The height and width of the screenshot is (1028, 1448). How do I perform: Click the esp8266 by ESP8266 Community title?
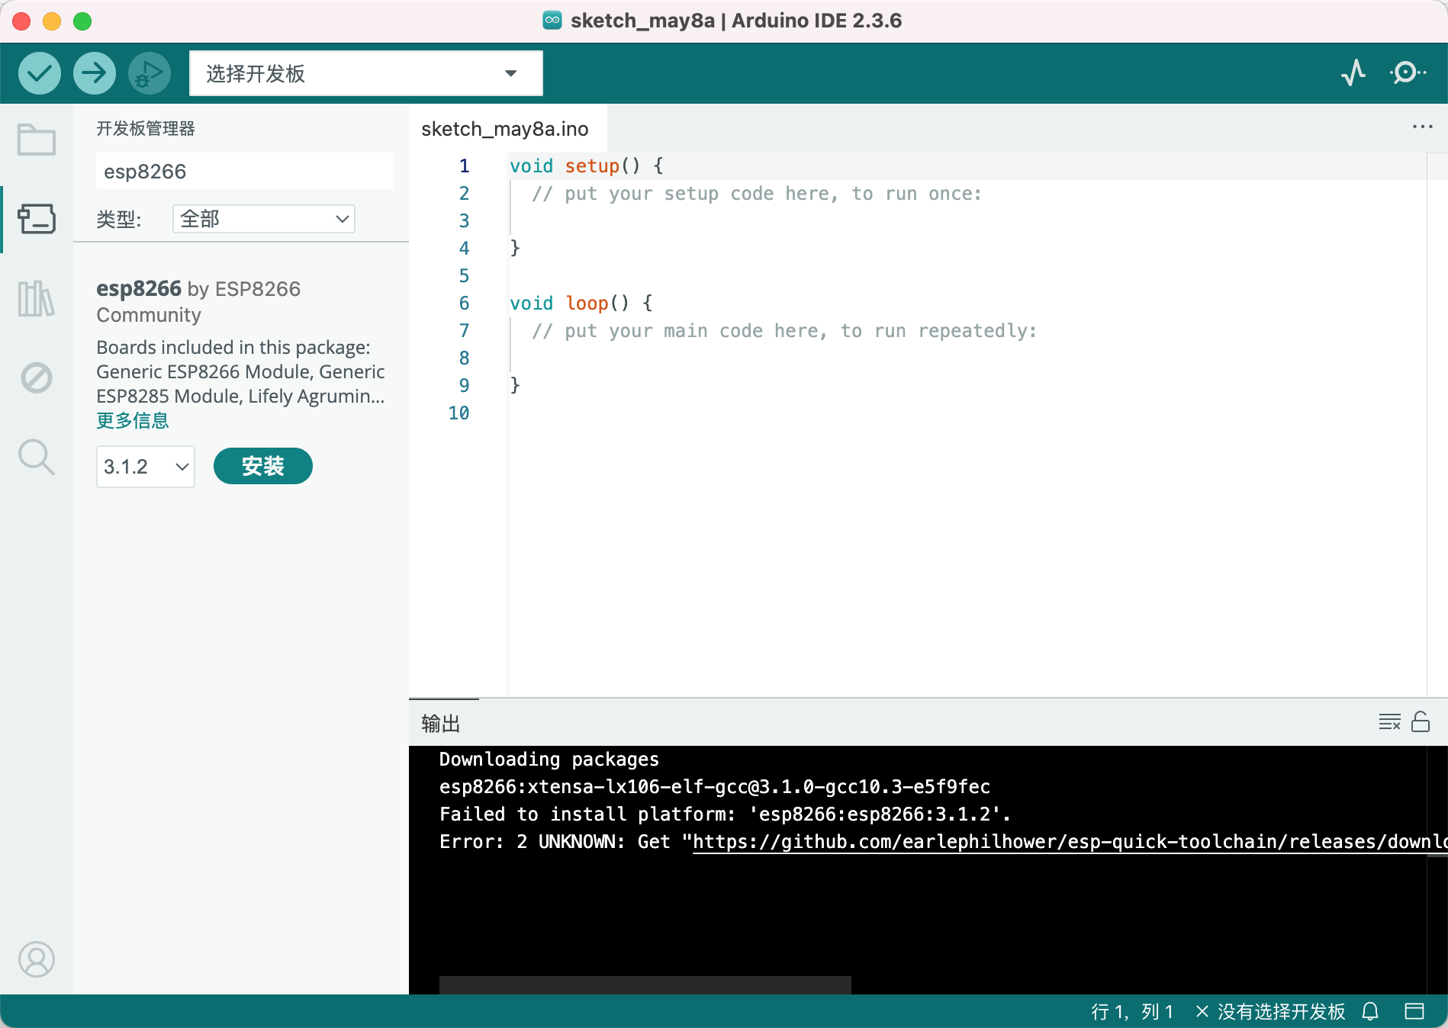pos(198,301)
